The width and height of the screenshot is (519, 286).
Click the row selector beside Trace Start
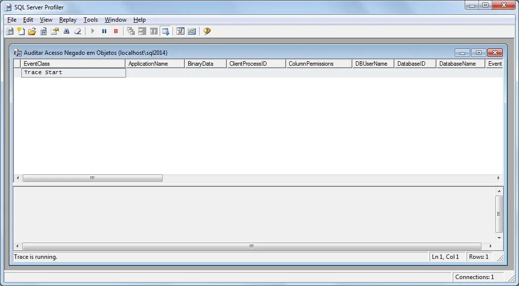pyautogui.click(x=17, y=73)
